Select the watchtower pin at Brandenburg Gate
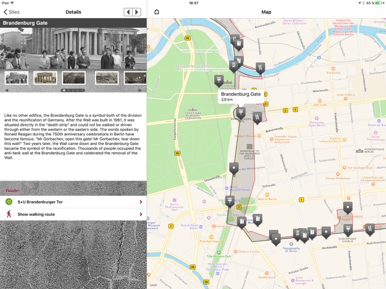Viewport: 386px width, 289px height. click(241, 113)
